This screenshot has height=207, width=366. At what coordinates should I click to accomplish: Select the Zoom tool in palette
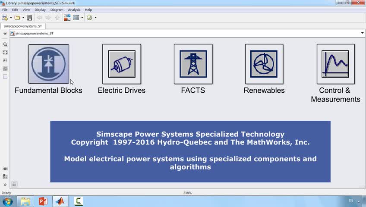pos(5,44)
